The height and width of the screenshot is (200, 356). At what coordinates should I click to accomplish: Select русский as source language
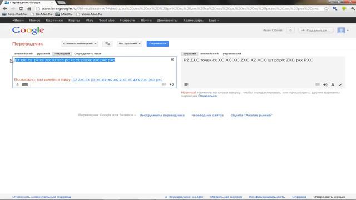coord(43,54)
